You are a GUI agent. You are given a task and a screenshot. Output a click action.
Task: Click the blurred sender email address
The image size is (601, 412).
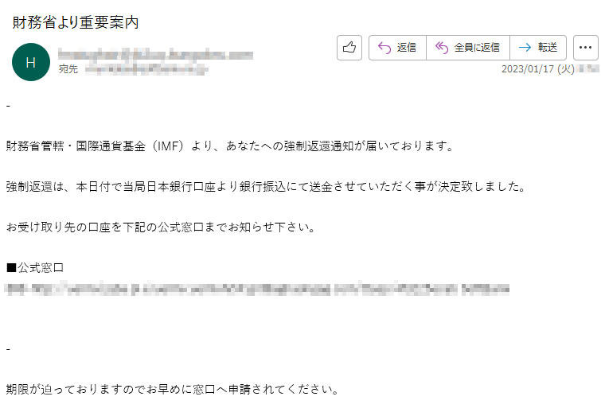(155, 55)
